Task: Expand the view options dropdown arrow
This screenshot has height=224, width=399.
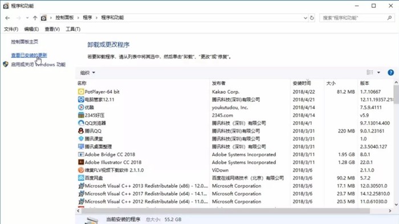Action: pyautogui.click(x=378, y=73)
